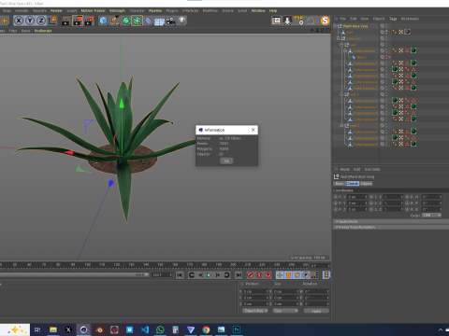Toggle Scale keyframe recording icon
Screen dimensions: 449x336
click(x=288, y=275)
